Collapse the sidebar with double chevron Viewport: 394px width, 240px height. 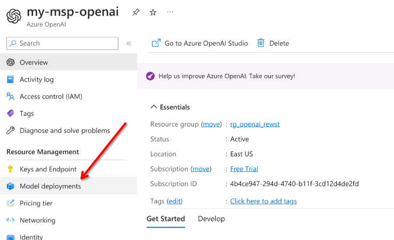click(x=128, y=44)
